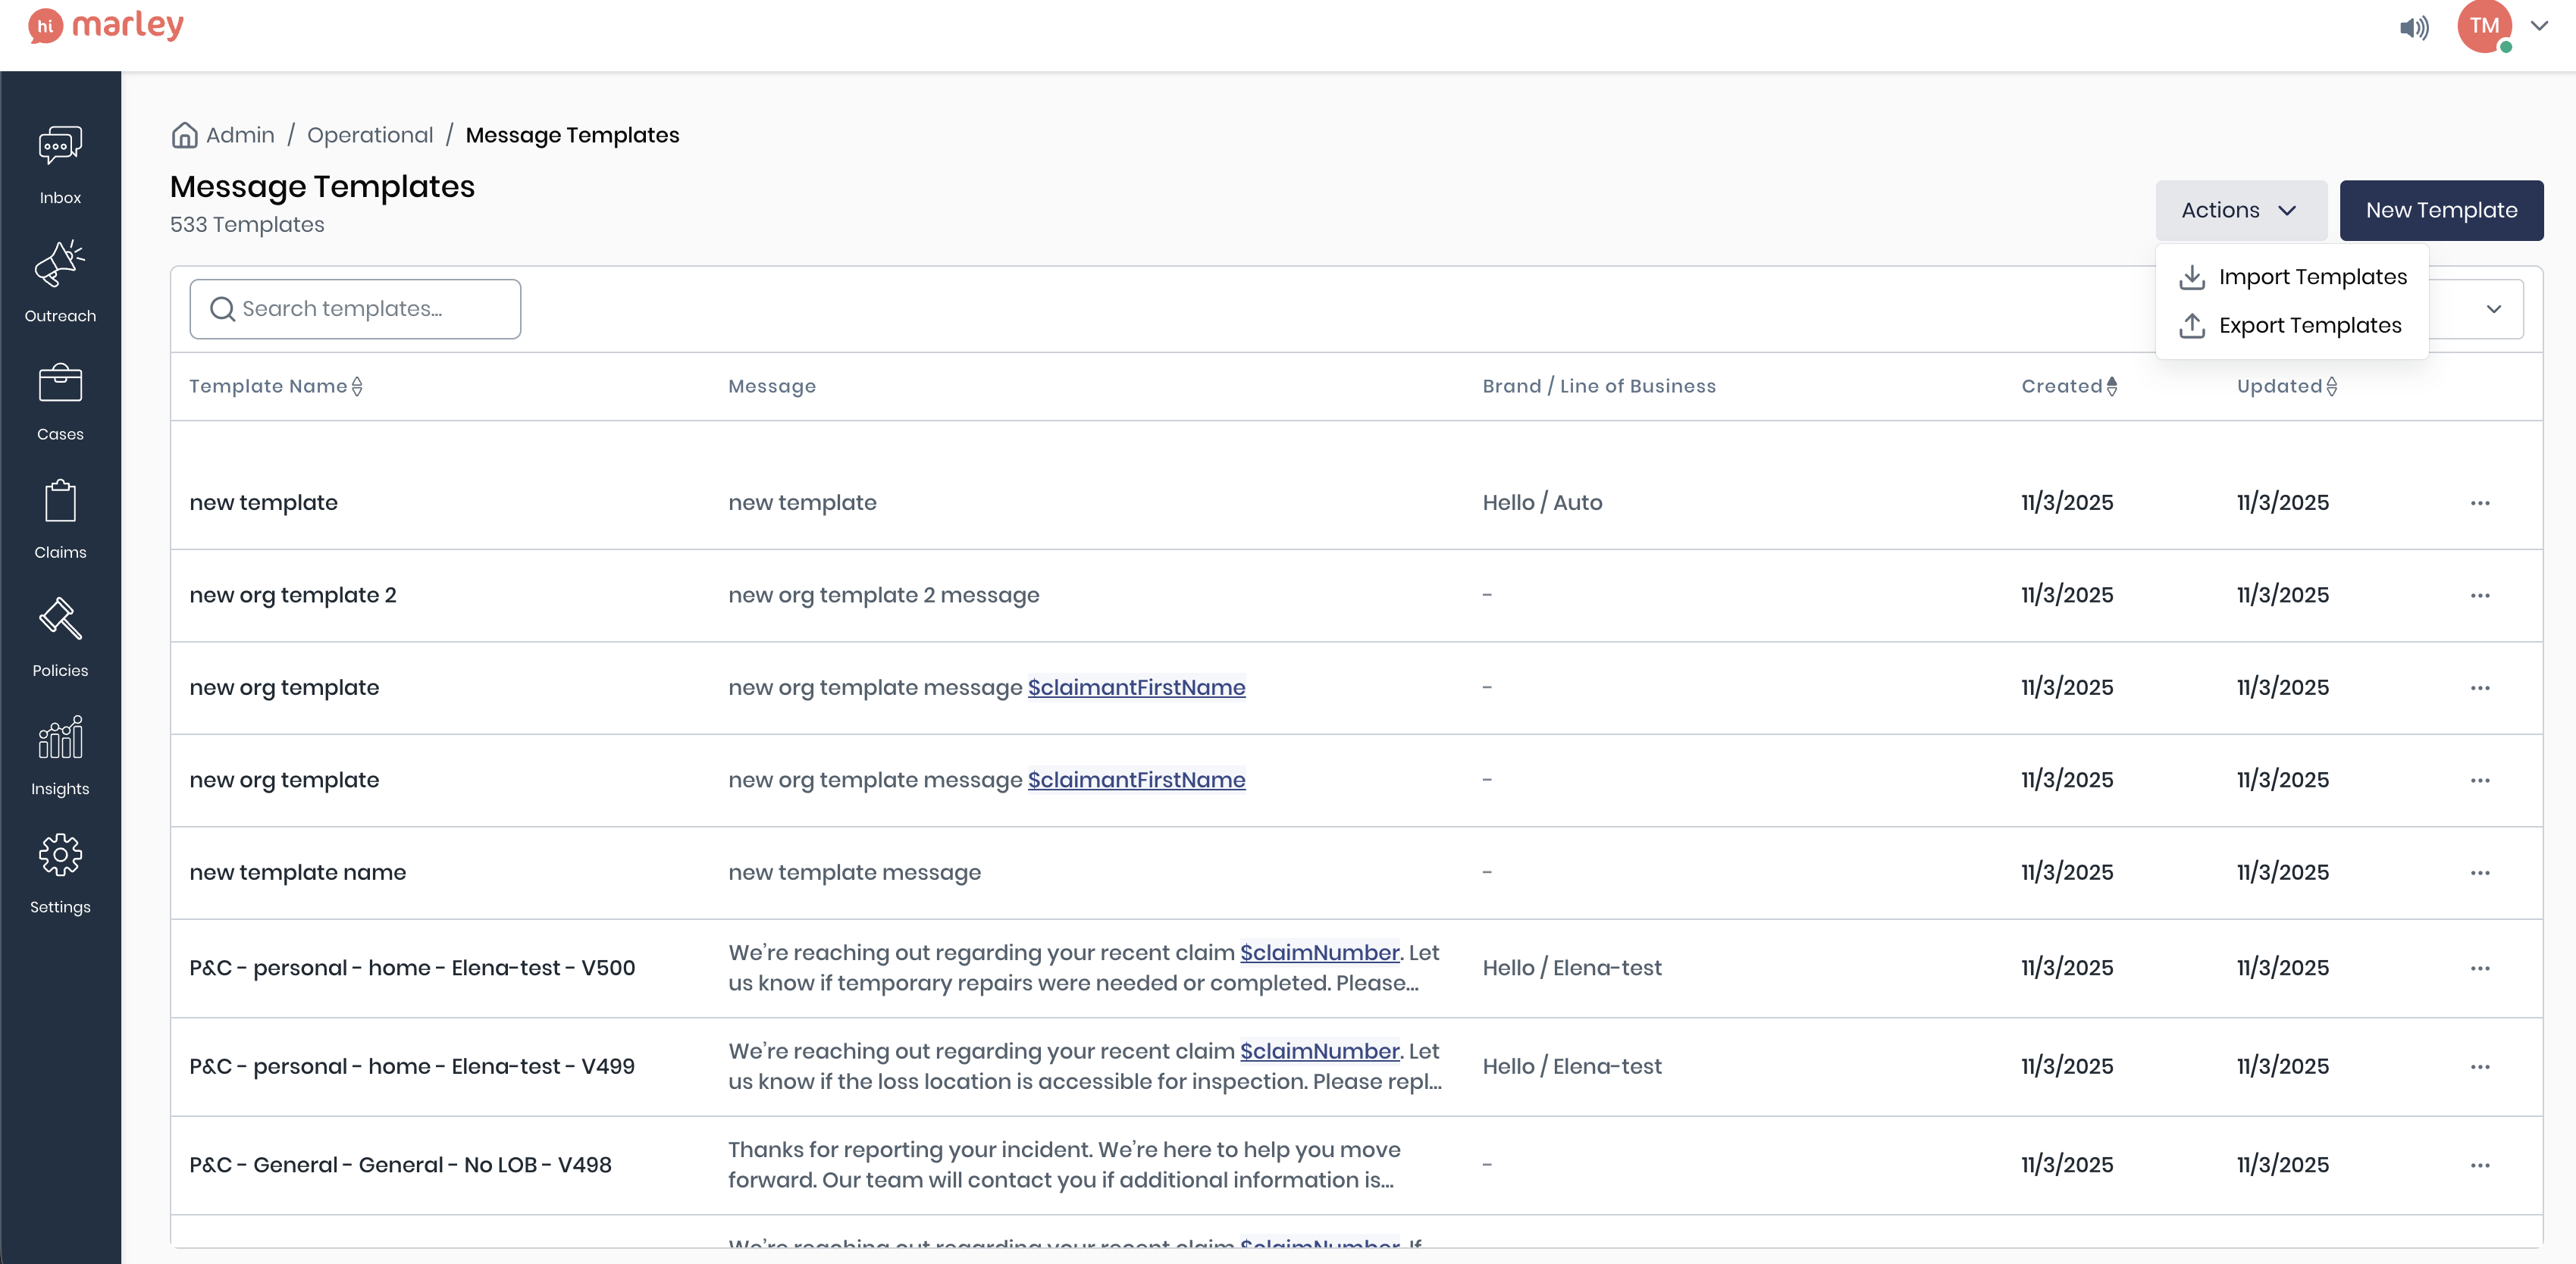Open the Cases briefcase icon
Image resolution: width=2576 pixels, height=1264 pixels.
pyautogui.click(x=60, y=383)
